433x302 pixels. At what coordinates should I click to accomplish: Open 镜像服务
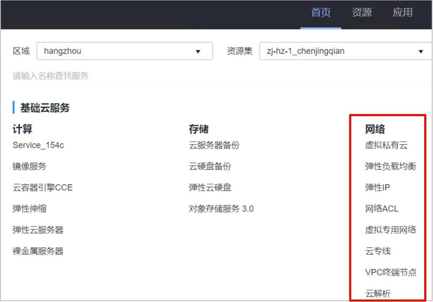[30, 167]
